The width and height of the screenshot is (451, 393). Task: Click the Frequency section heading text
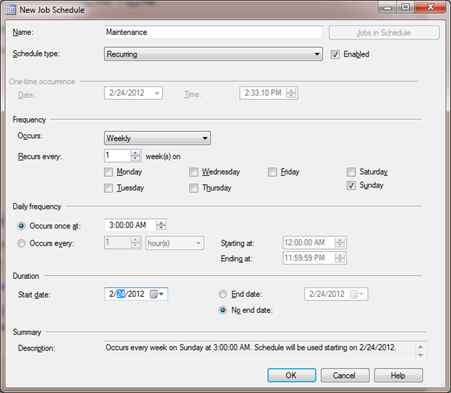(x=29, y=120)
